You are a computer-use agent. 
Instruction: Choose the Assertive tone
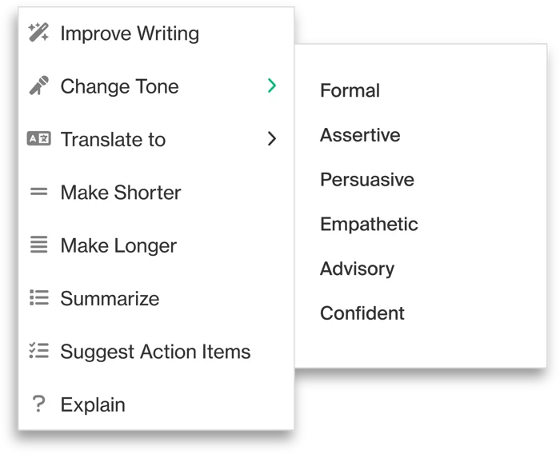[360, 135]
